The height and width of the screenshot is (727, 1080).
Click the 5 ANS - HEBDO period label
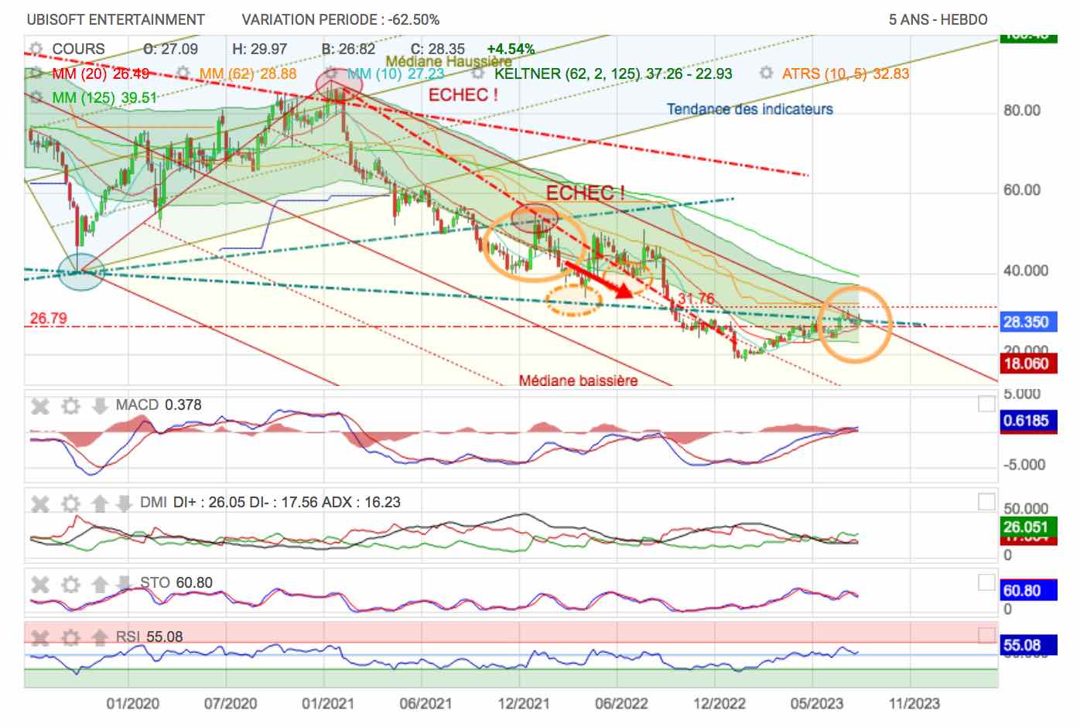(x=938, y=19)
